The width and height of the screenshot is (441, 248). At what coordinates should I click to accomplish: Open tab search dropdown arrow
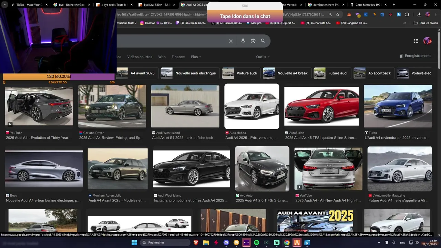(4, 5)
